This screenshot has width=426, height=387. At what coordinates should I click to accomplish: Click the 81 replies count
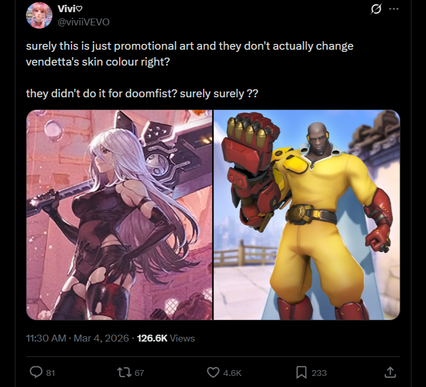51,373
